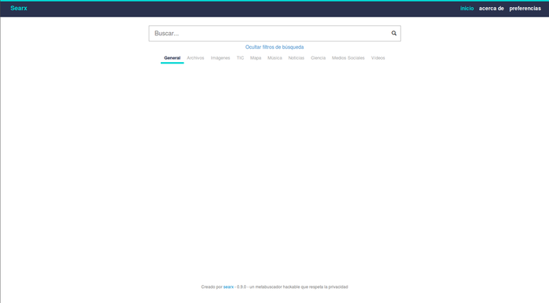Select the Mapa category

pyautogui.click(x=256, y=58)
